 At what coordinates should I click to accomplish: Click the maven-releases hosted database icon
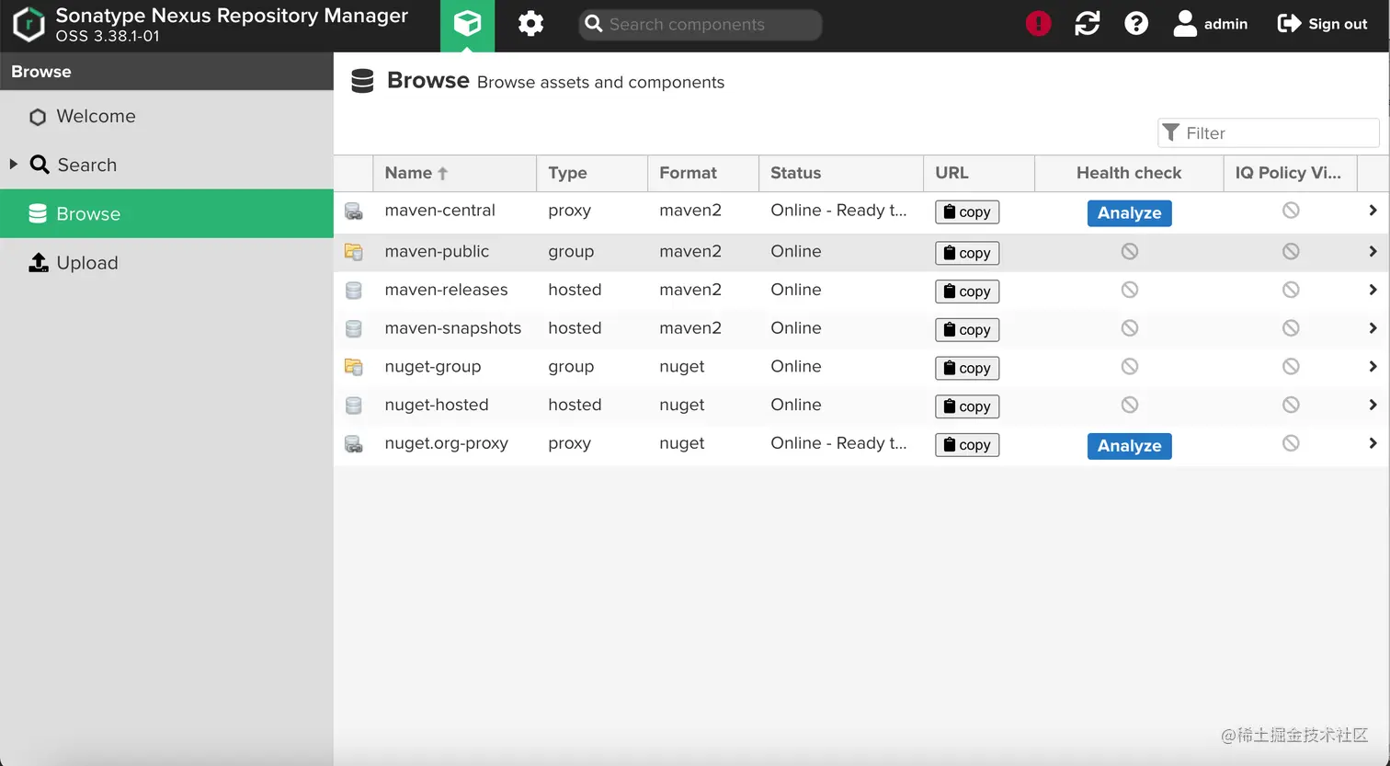[x=353, y=291]
